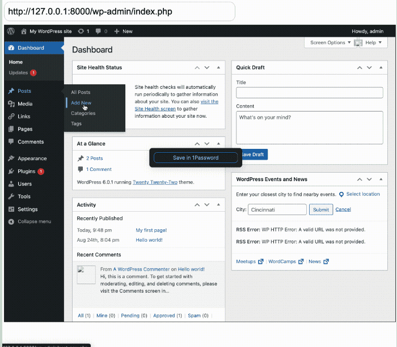Click the Quick Draft Title field
The height and width of the screenshot is (347, 397).
click(310, 93)
